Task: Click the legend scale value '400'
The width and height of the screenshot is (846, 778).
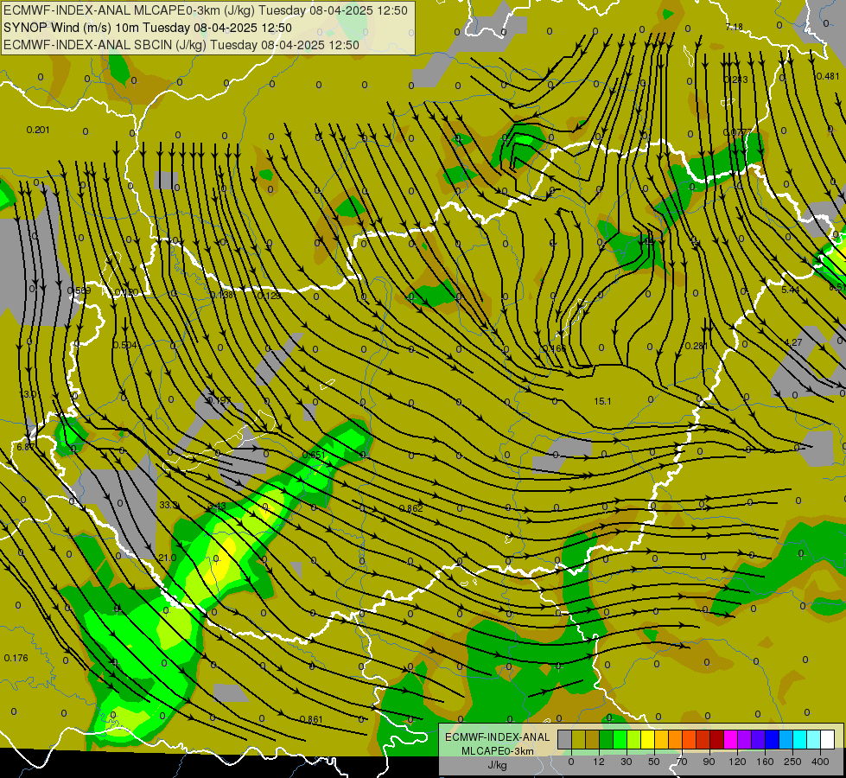Action: tap(820, 762)
